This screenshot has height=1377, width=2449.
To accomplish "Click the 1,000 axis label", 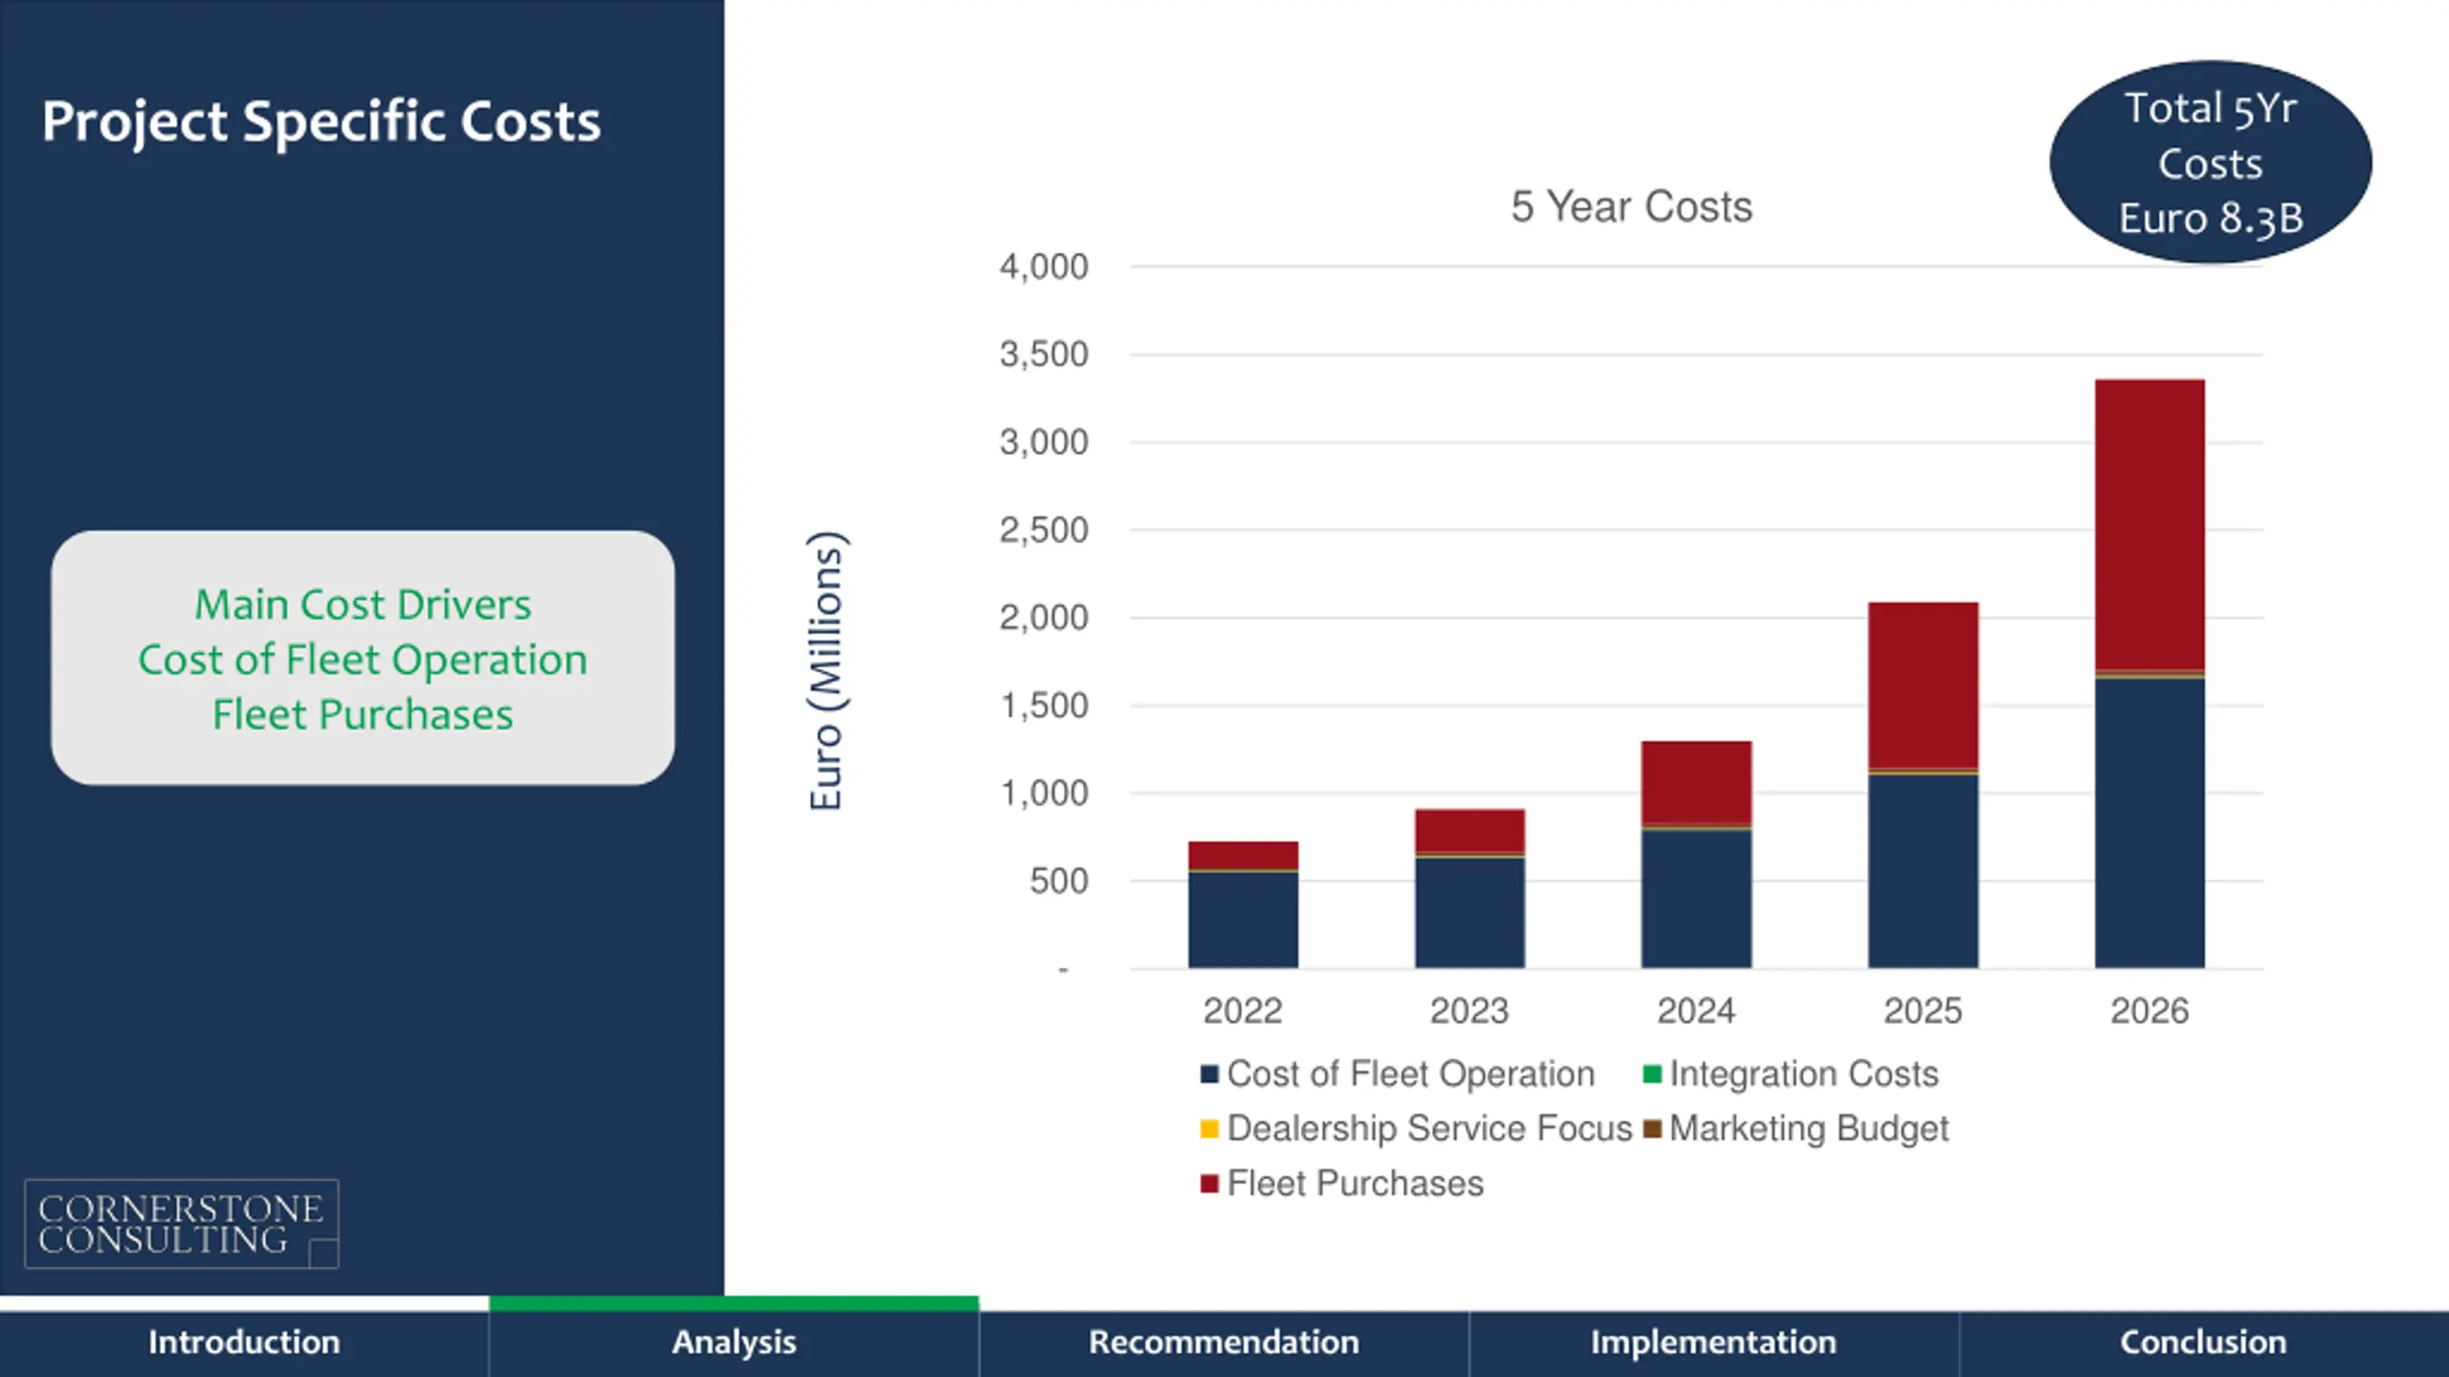I will point(1044,793).
